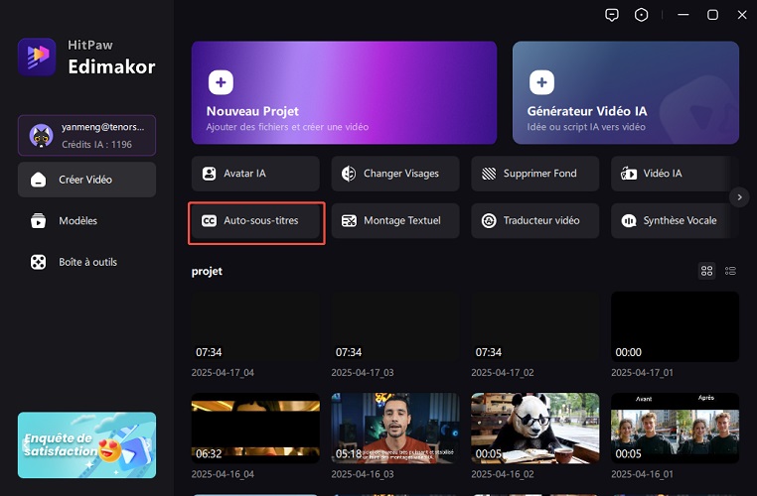Screen dimensions: 757x496
Task: Click the project name text 2025-04-16_02
Action: coord(503,474)
